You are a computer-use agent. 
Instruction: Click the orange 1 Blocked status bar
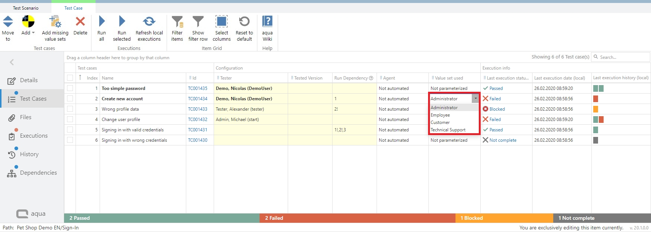pos(504,218)
